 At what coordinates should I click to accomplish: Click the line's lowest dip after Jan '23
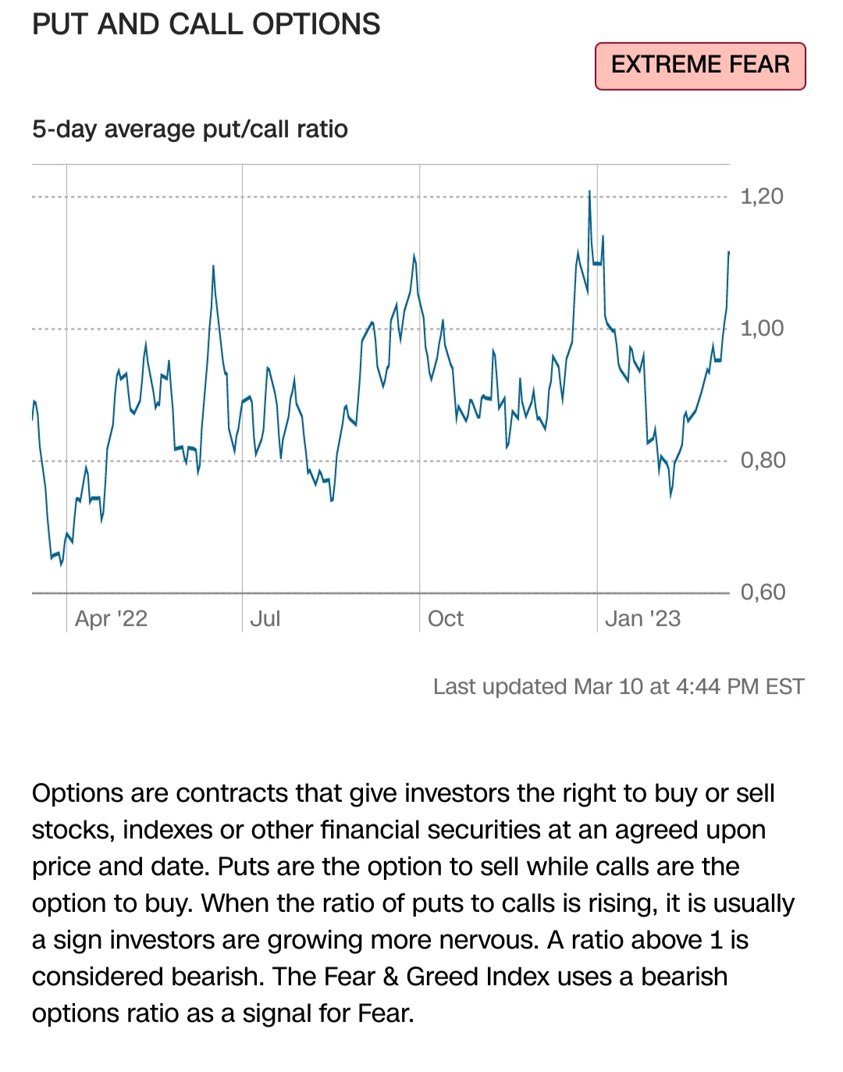(670, 496)
